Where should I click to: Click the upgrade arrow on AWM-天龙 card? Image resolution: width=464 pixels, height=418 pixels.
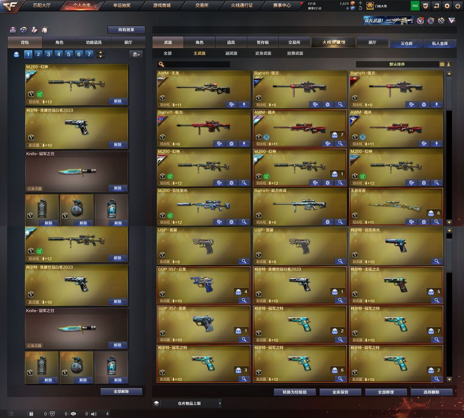244,104
